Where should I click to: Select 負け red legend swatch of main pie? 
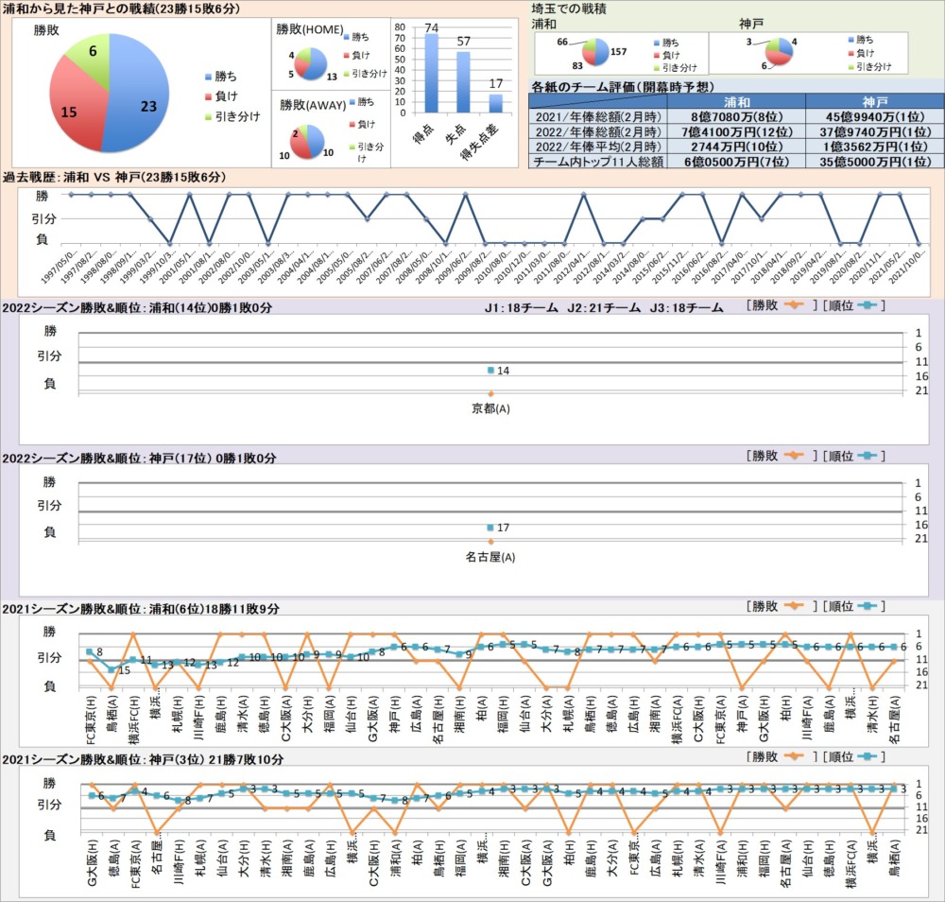[x=207, y=95]
